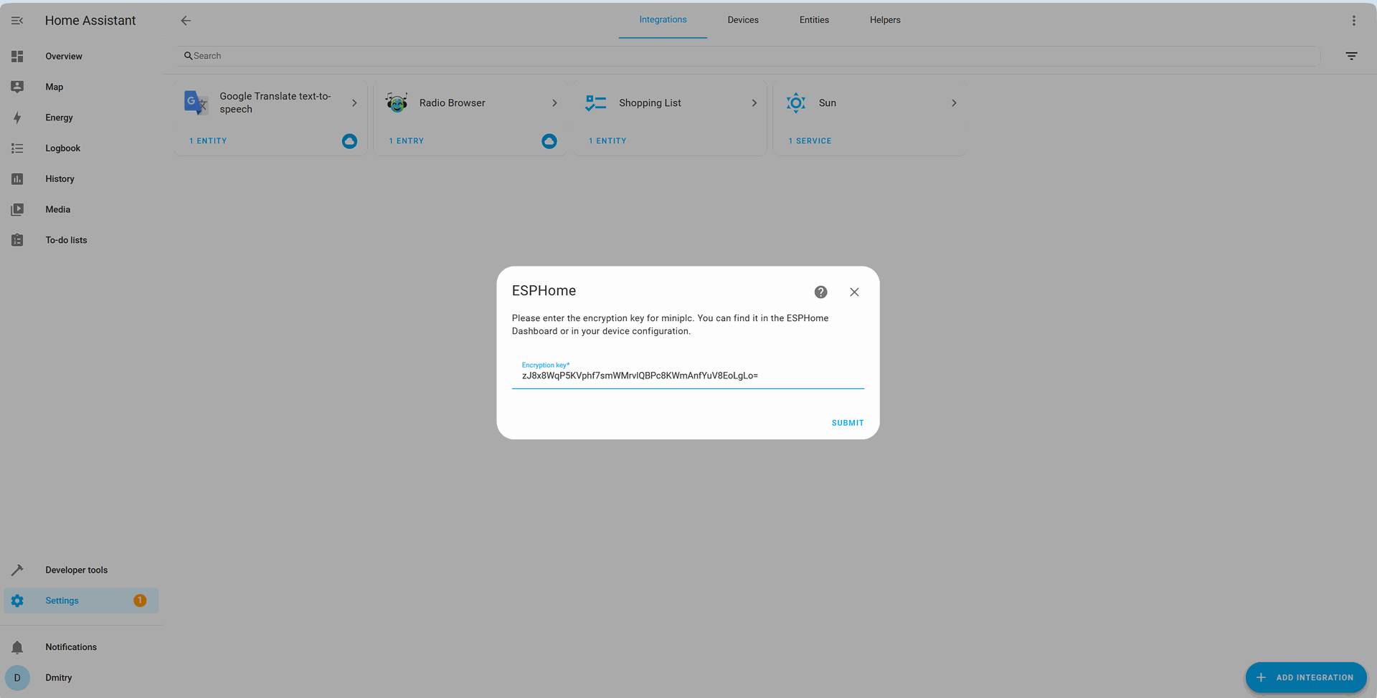This screenshot has width=1377, height=698.
Task: Click the Energy lightning bolt icon
Action: [17, 118]
